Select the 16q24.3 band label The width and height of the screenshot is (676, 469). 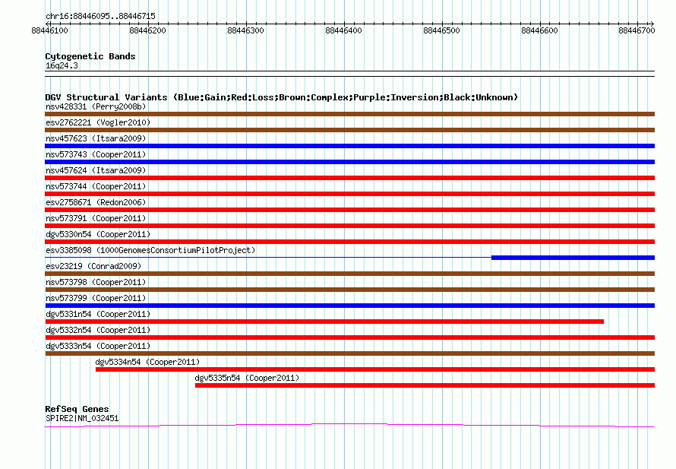(62, 65)
